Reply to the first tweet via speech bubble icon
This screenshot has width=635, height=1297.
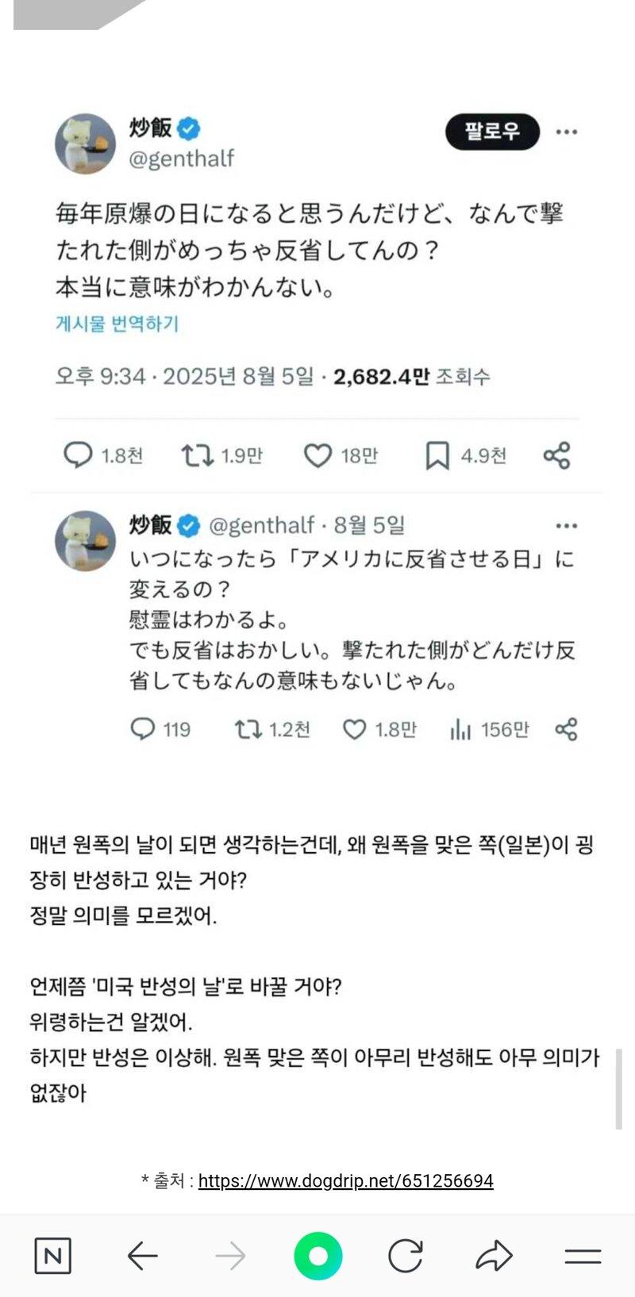tap(78, 455)
